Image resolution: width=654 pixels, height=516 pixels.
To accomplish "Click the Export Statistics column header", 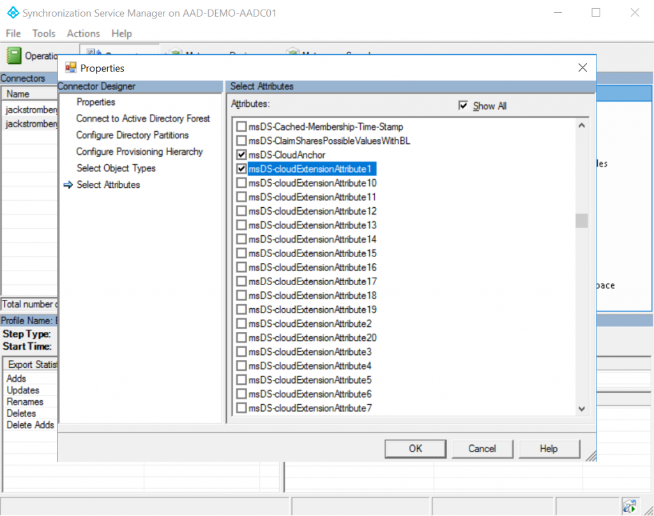I will [x=31, y=364].
